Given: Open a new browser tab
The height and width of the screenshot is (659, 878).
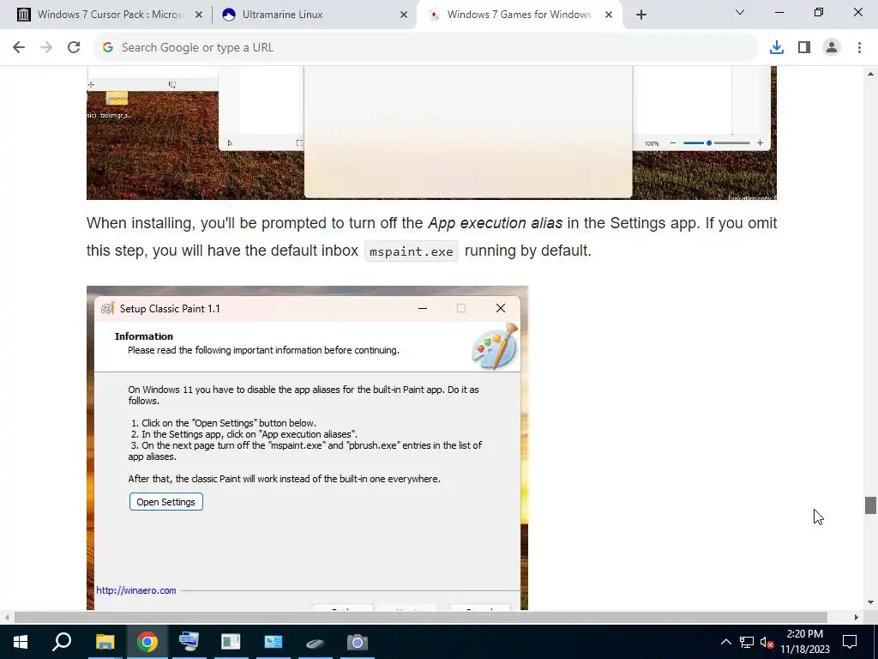Looking at the screenshot, I should (x=641, y=15).
